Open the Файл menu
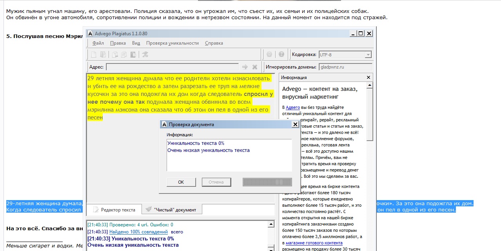Image resolution: width=501 pixels, height=251 pixels. pos(98,43)
